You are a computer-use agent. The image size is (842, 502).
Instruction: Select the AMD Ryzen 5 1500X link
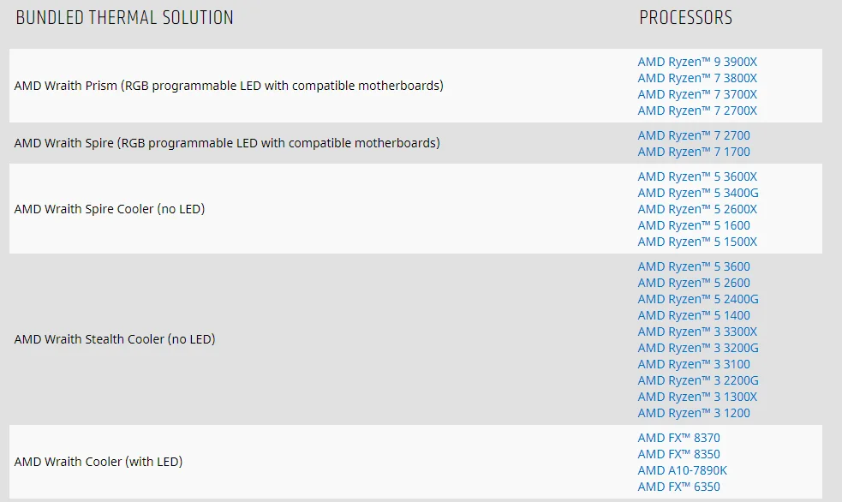point(697,242)
